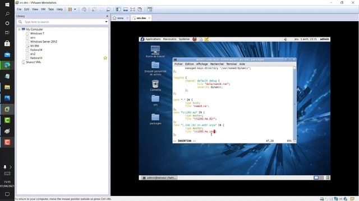Open the terminal Edition menu
The width and height of the screenshot is (359, 201).
pos(190,64)
